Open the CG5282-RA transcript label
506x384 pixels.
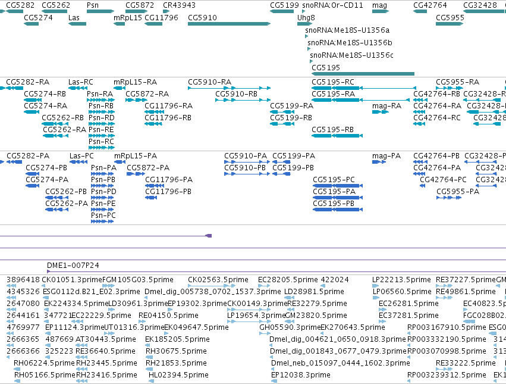(x=28, y=82)
